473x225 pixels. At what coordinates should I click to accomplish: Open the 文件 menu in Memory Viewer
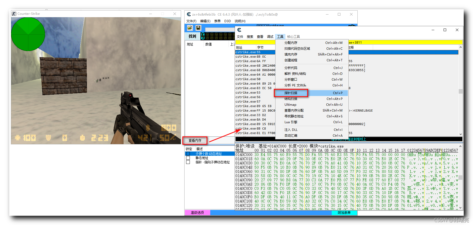(240, 37)
